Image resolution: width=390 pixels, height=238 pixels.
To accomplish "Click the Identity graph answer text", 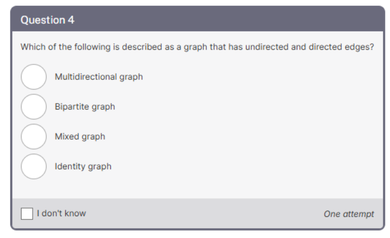I will (83, 166).
